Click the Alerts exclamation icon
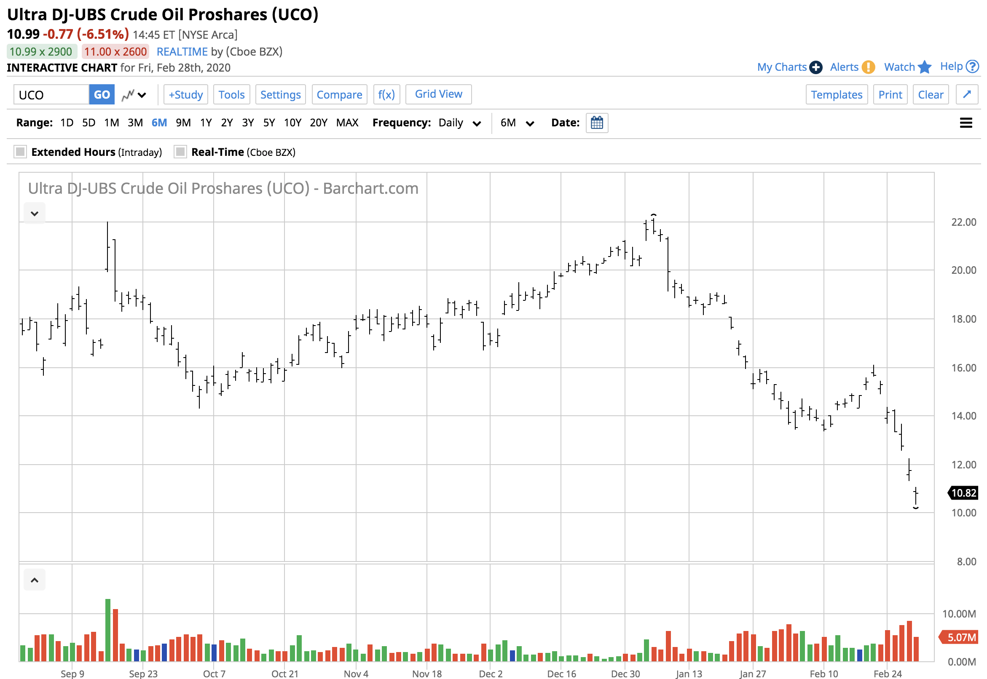 coord(868,67)
